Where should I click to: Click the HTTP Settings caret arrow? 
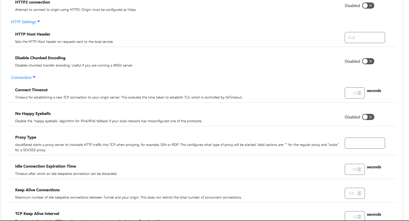click(39, 22)
